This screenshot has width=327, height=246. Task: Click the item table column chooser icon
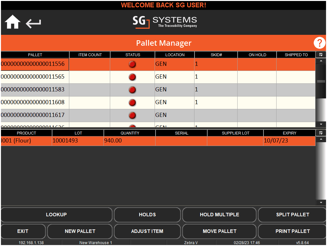click(321, 133)
